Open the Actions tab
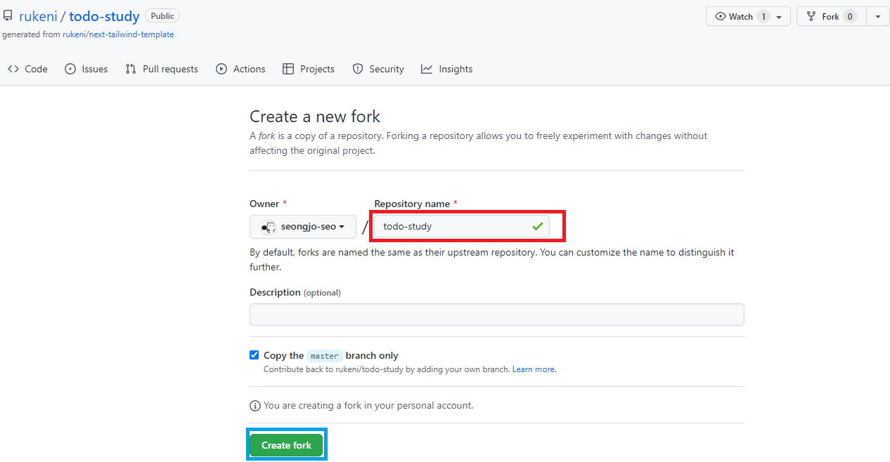 [241, 69]
